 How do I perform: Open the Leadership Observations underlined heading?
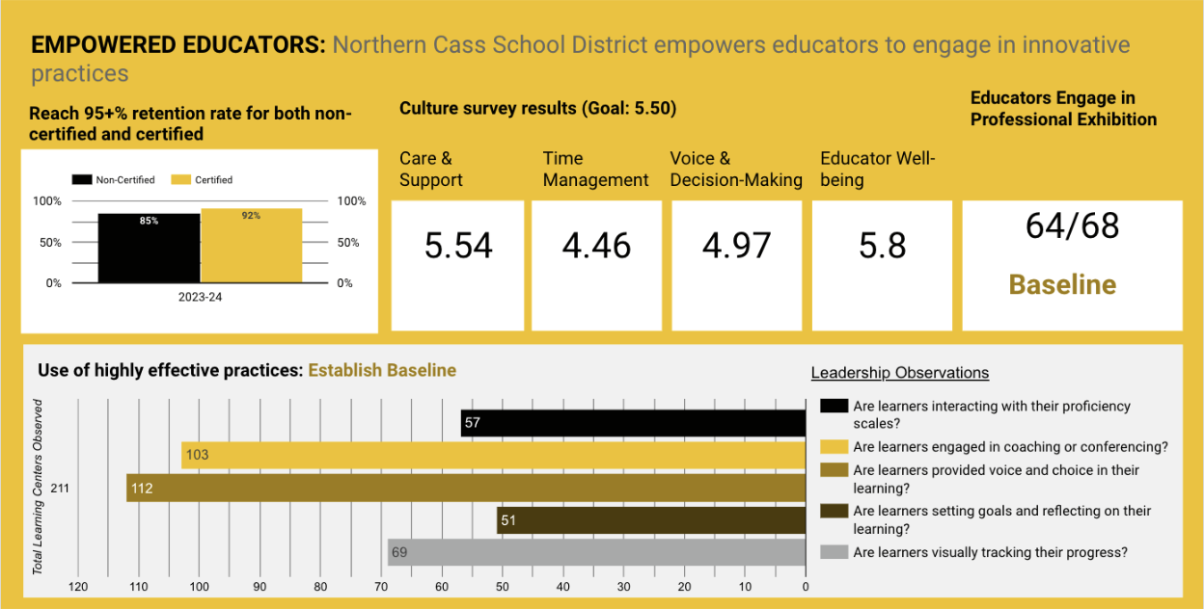point(900,373)
